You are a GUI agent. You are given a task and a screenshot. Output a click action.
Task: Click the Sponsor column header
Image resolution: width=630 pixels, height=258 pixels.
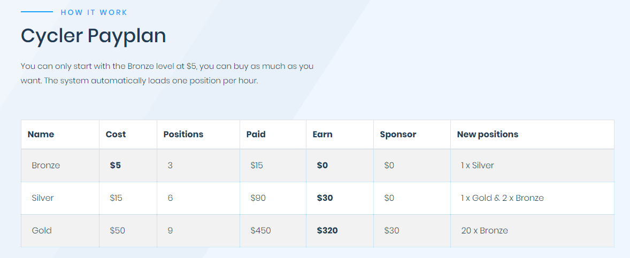pyautogui.click(x=398, y=135)
